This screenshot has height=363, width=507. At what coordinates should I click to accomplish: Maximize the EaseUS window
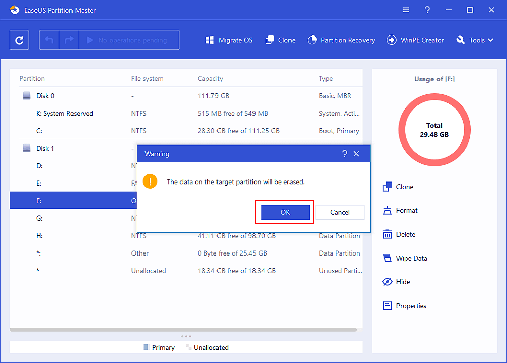tap(470, 10)
